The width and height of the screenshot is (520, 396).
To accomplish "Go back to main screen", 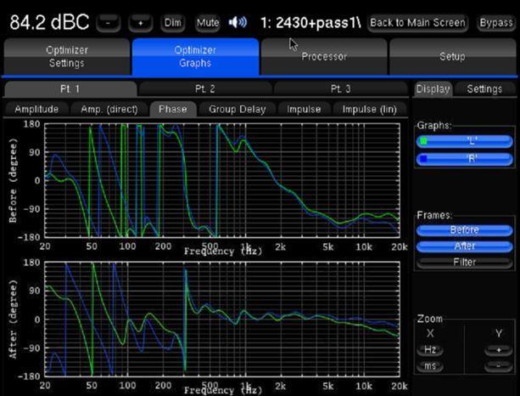I will [x=417, y=23].
